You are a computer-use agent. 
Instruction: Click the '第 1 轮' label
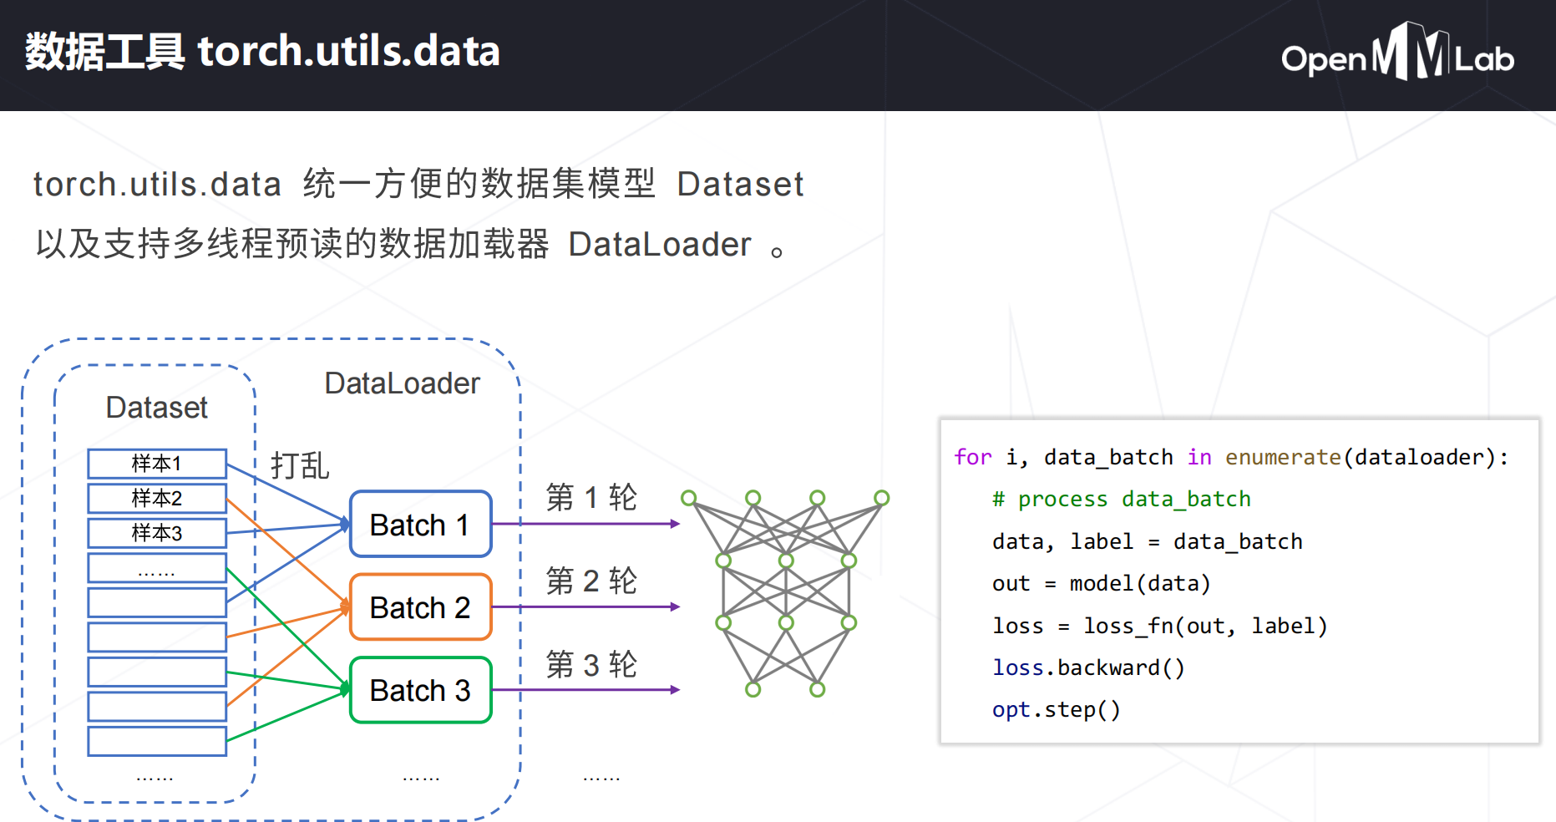point(591,497)
